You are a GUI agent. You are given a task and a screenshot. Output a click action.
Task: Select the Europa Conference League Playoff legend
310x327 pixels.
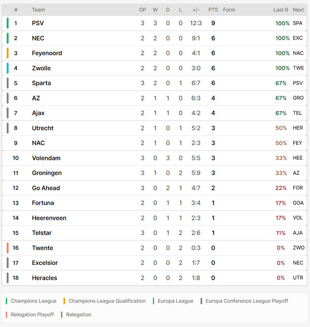click(244, 301)
